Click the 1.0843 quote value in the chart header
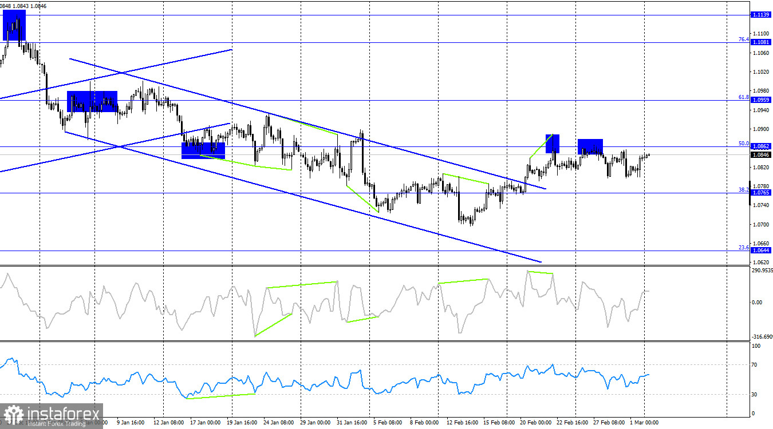This screenshot has height=429, width=773. [22, 6]
